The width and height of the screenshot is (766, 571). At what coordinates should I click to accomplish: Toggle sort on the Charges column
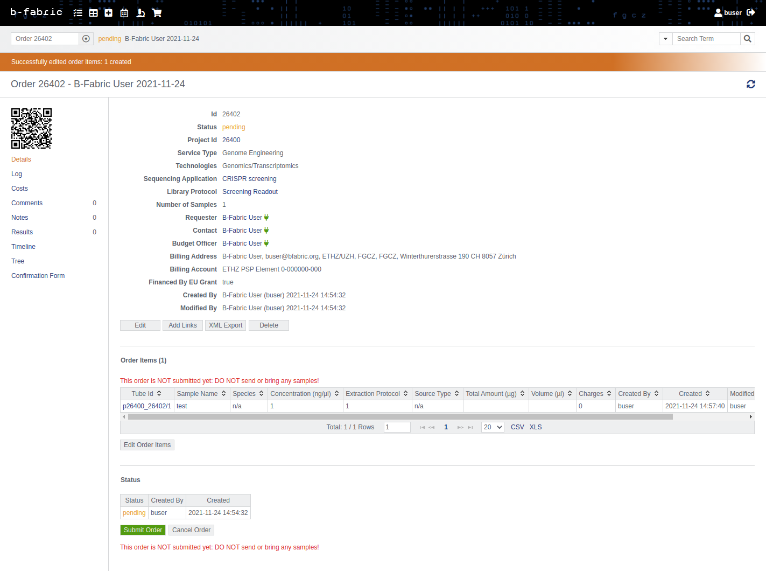tap(609, 394)
